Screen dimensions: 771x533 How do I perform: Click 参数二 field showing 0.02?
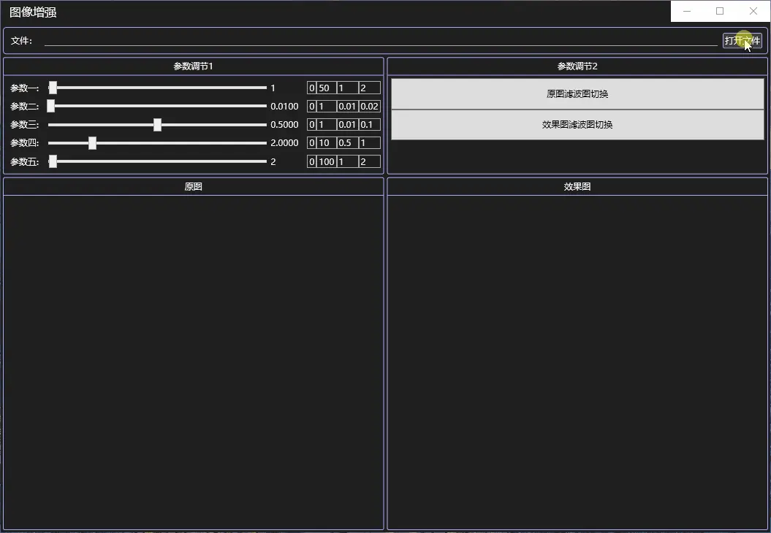(369, 107)
